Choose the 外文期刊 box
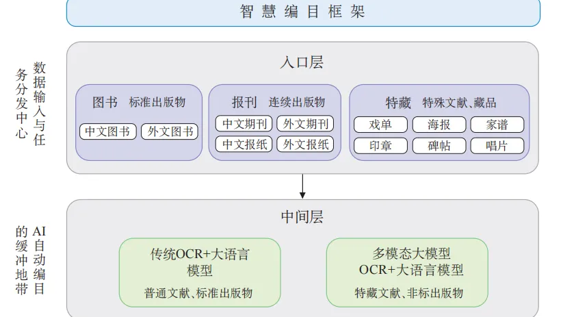563x317 pixels. 305,124
